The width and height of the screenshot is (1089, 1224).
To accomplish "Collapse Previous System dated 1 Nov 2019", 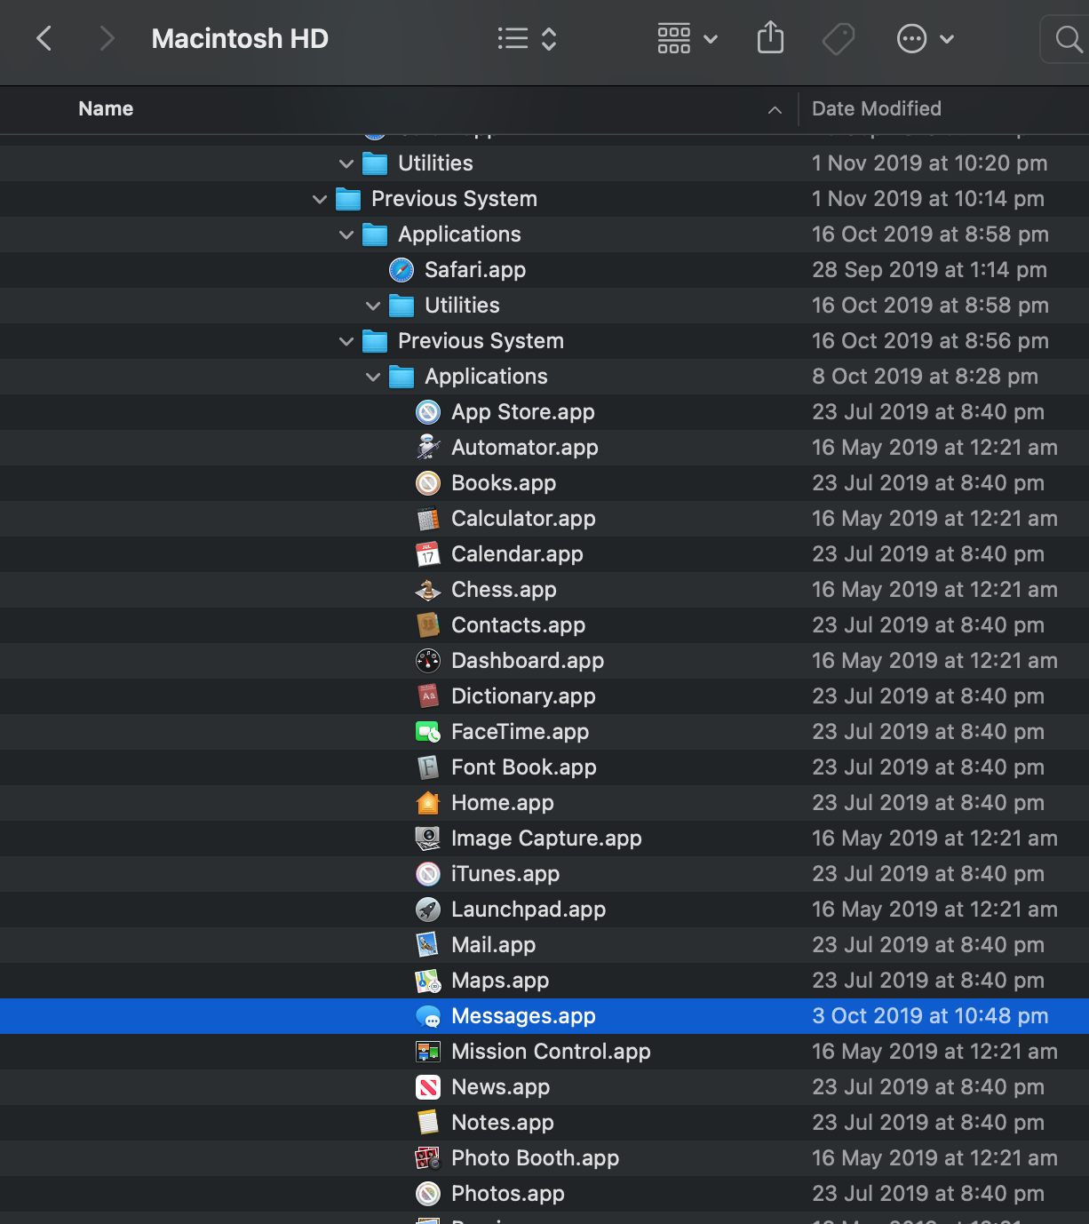I will [x=320, y=199].
